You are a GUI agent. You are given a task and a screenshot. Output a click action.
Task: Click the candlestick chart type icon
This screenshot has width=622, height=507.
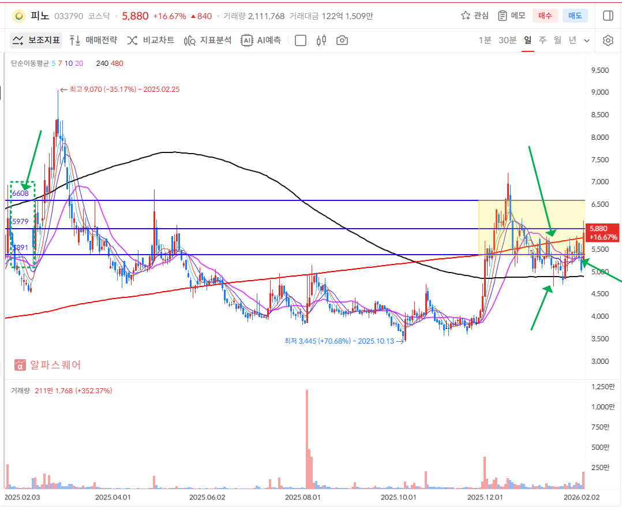click(321, 40)
